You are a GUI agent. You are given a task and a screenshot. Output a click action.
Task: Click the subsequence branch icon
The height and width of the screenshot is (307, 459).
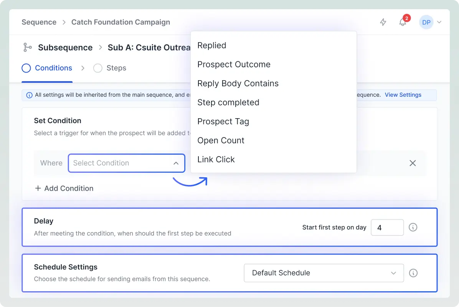tap(27, 47)
